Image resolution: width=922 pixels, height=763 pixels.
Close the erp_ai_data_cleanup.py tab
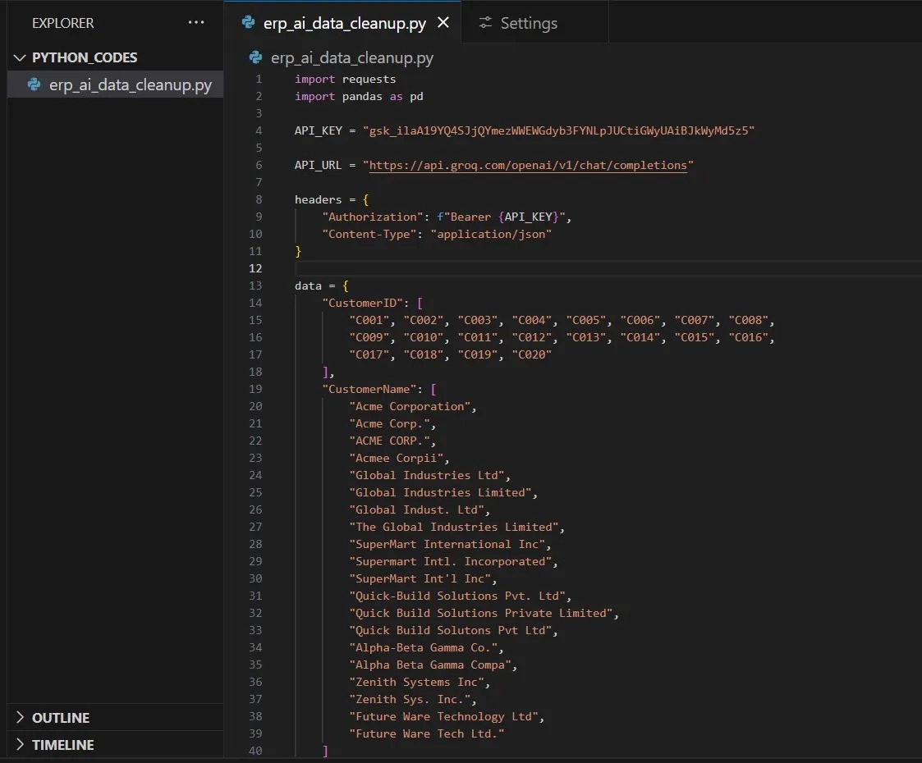pos(443,23)
